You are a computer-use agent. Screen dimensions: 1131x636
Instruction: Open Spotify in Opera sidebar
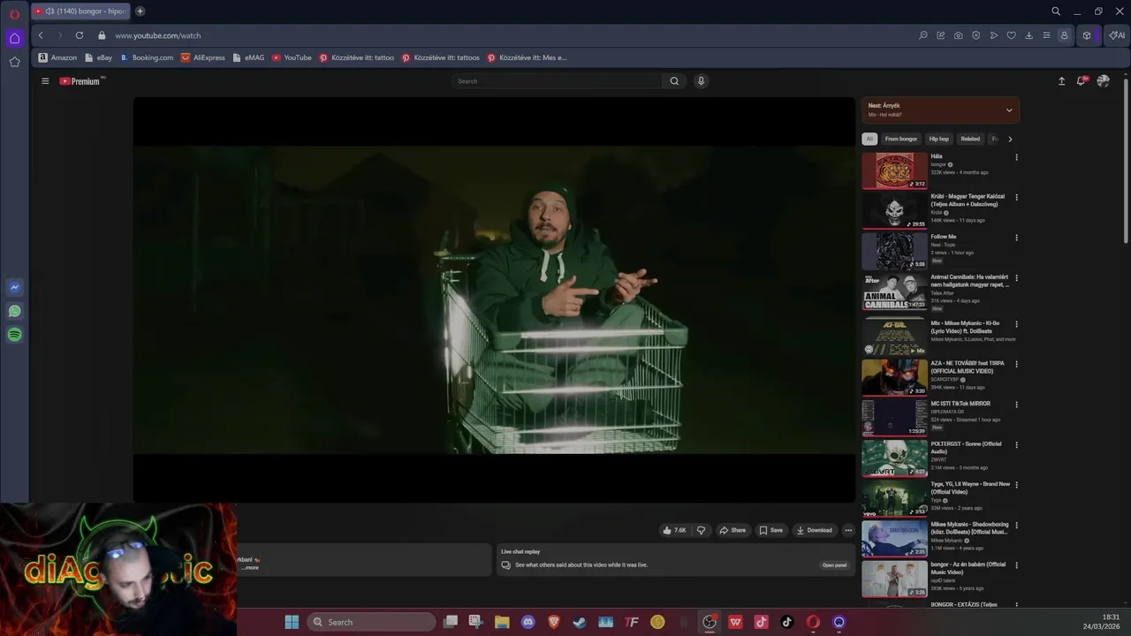coord(14,335)
